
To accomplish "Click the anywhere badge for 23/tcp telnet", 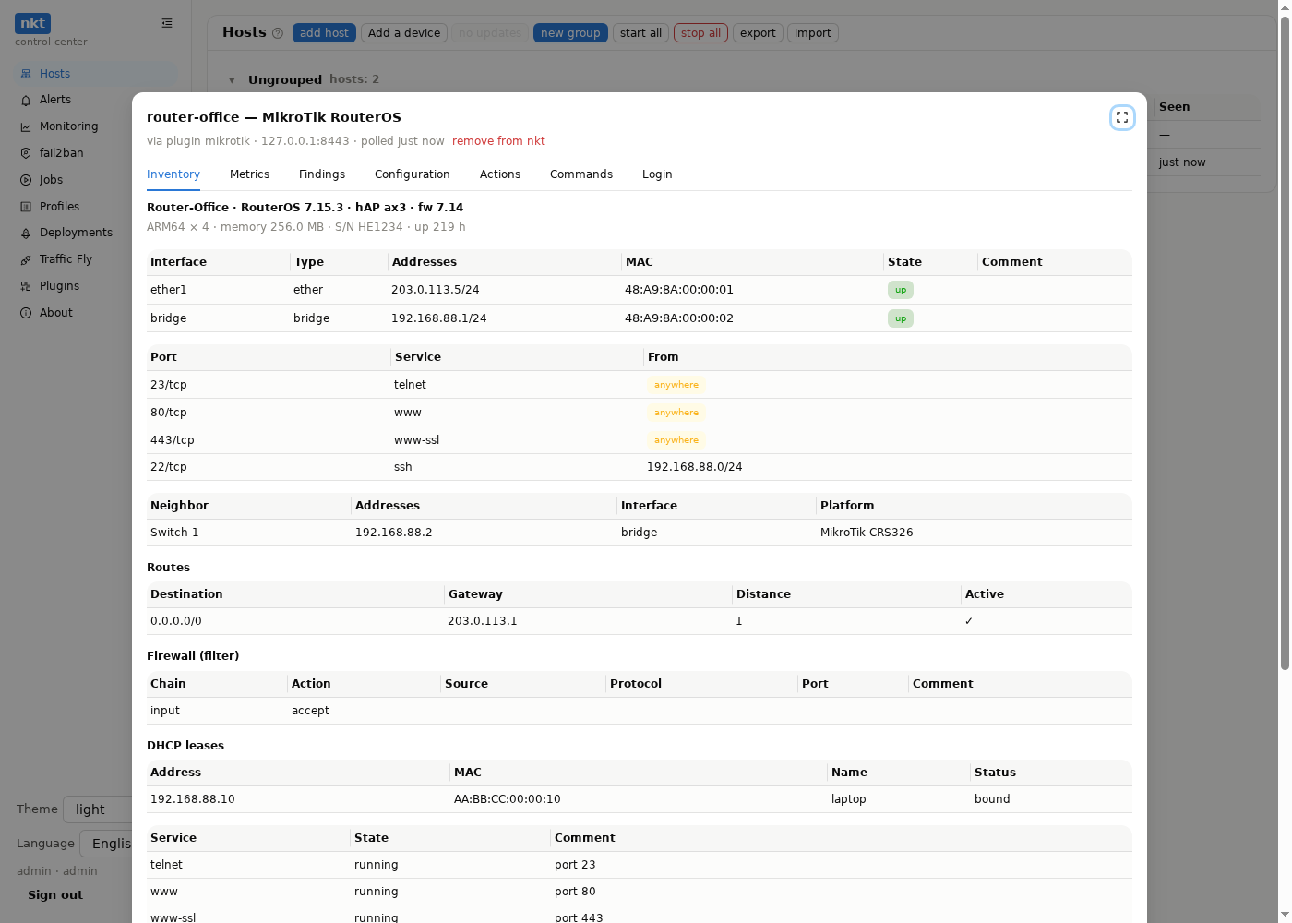I will tap(676, 385).
